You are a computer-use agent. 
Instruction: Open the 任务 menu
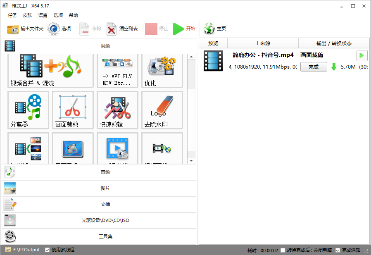pos(12,15)
